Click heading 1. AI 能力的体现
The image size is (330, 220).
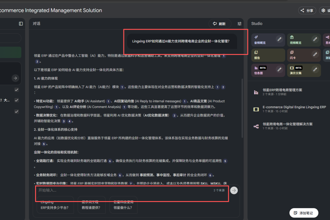coord(46,78)
